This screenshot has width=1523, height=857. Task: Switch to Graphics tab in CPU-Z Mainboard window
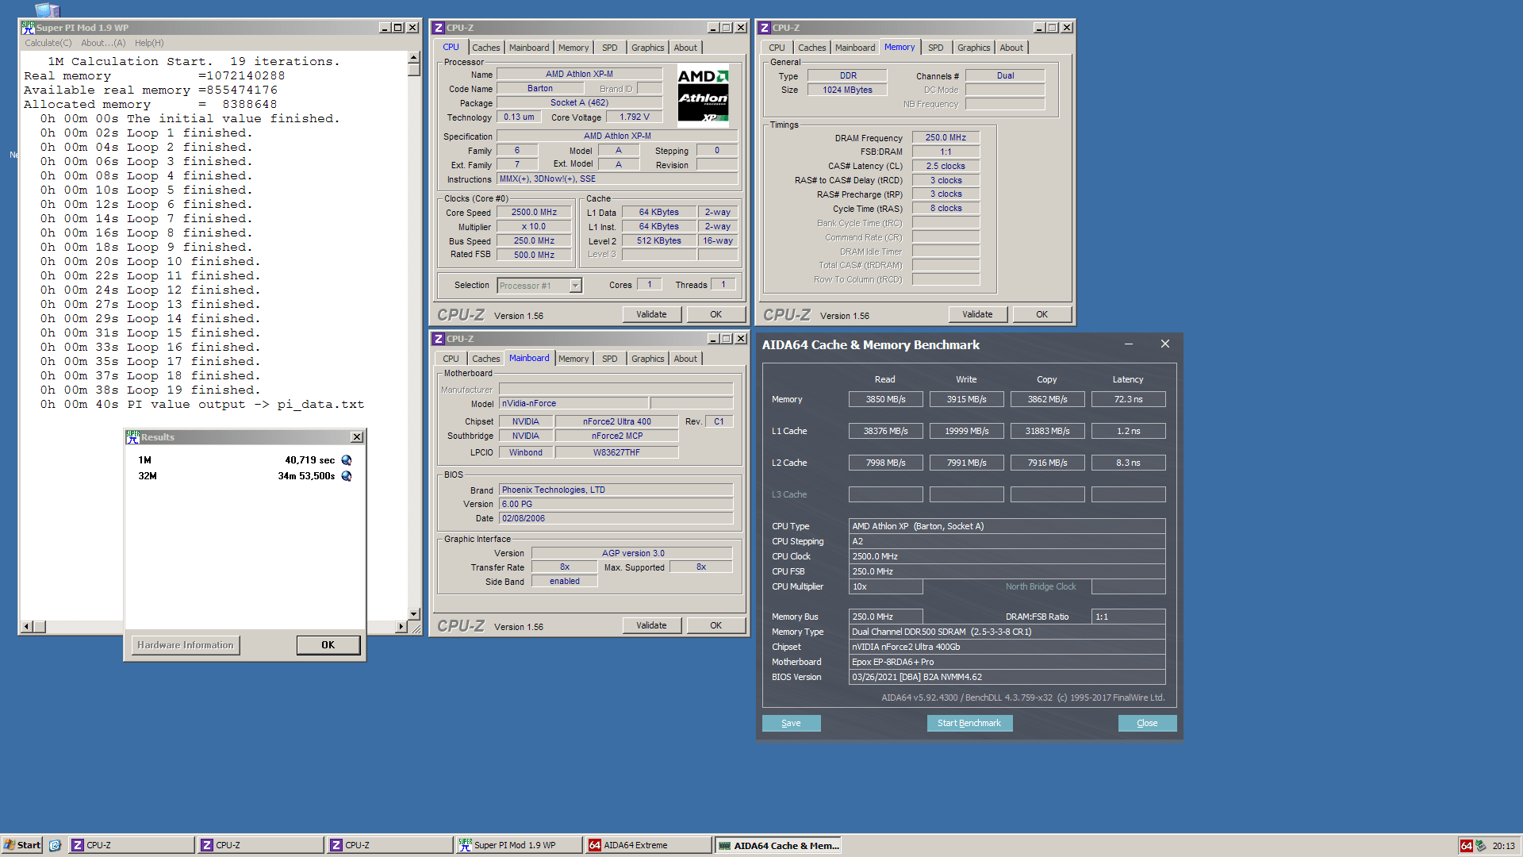647,359
